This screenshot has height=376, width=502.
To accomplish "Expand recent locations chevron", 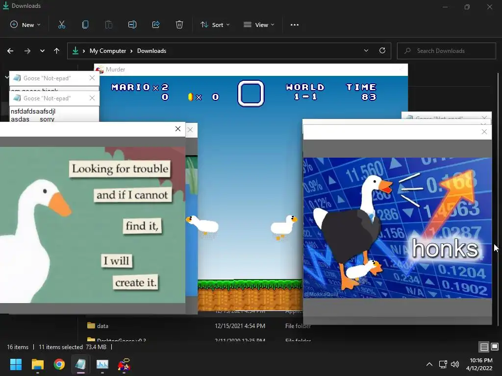I will point(42,51).
